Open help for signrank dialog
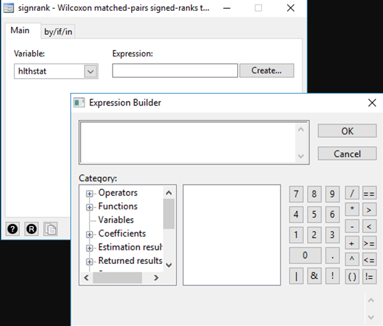This screenshot has width=383, height=326. 12,229
